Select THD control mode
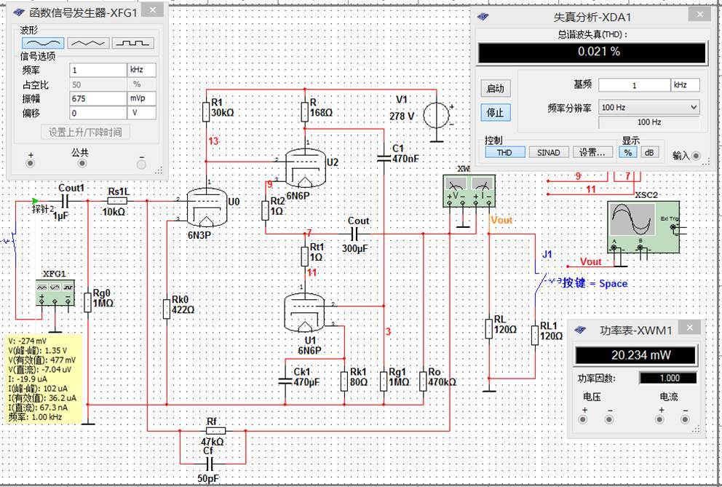The width and height of the screenshot is (722, 487). tap(504, 152)
